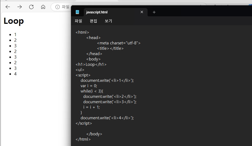Click the closing brace of while loop
Image resolution: width=252 pixels, height=146 pixels.
(x=81, y=113)
